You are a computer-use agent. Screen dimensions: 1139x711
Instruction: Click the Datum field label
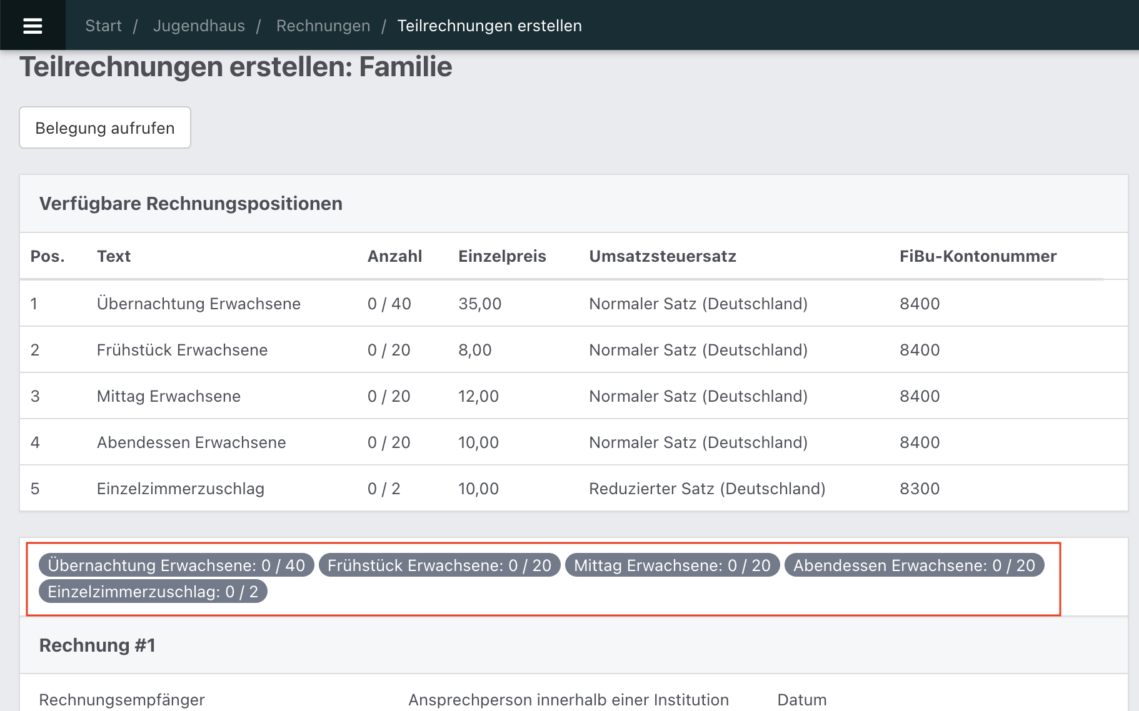click(x=801, y=700)
